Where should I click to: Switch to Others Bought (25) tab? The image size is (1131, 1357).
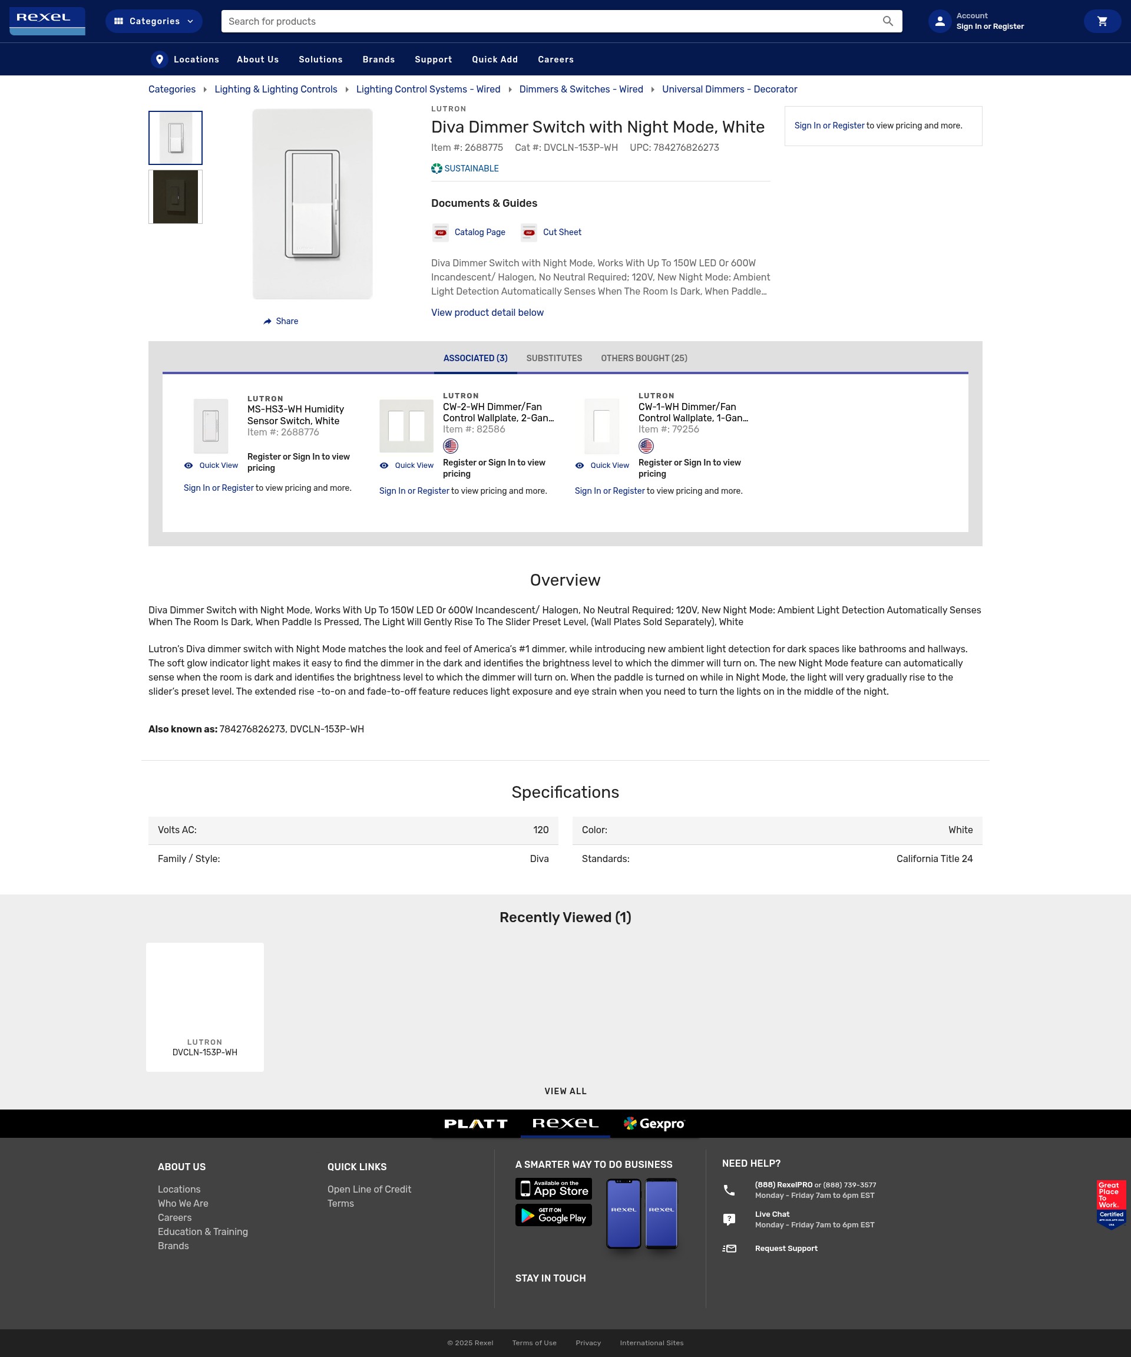644,358
